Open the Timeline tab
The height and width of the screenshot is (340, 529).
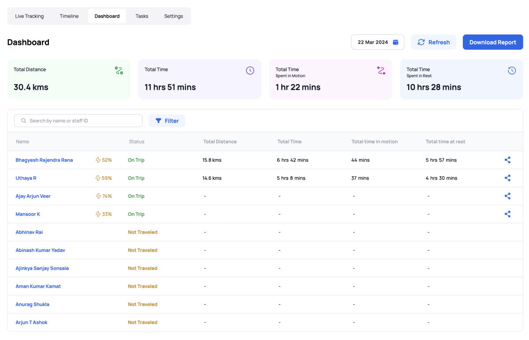click(69, 16)
